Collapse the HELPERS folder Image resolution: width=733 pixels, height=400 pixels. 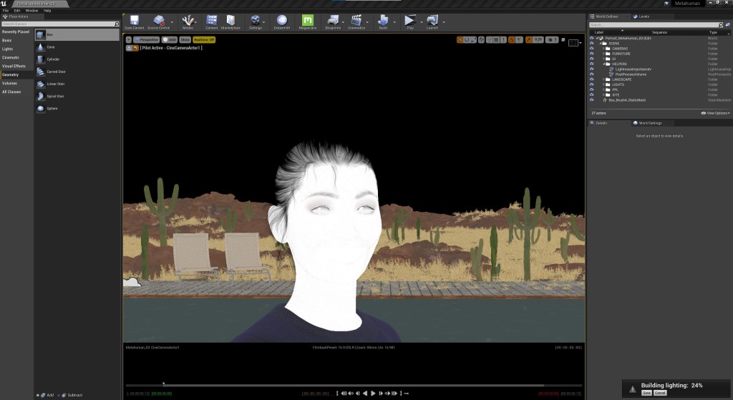pos(603,64)
